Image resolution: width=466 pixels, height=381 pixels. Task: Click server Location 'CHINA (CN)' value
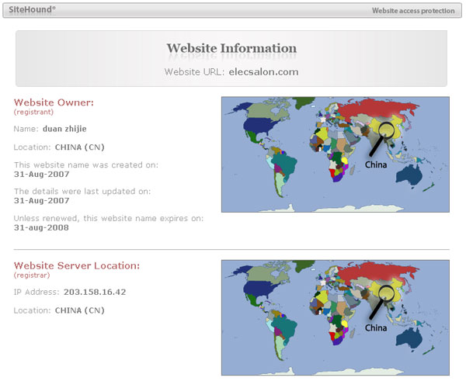tap(80, 310)
